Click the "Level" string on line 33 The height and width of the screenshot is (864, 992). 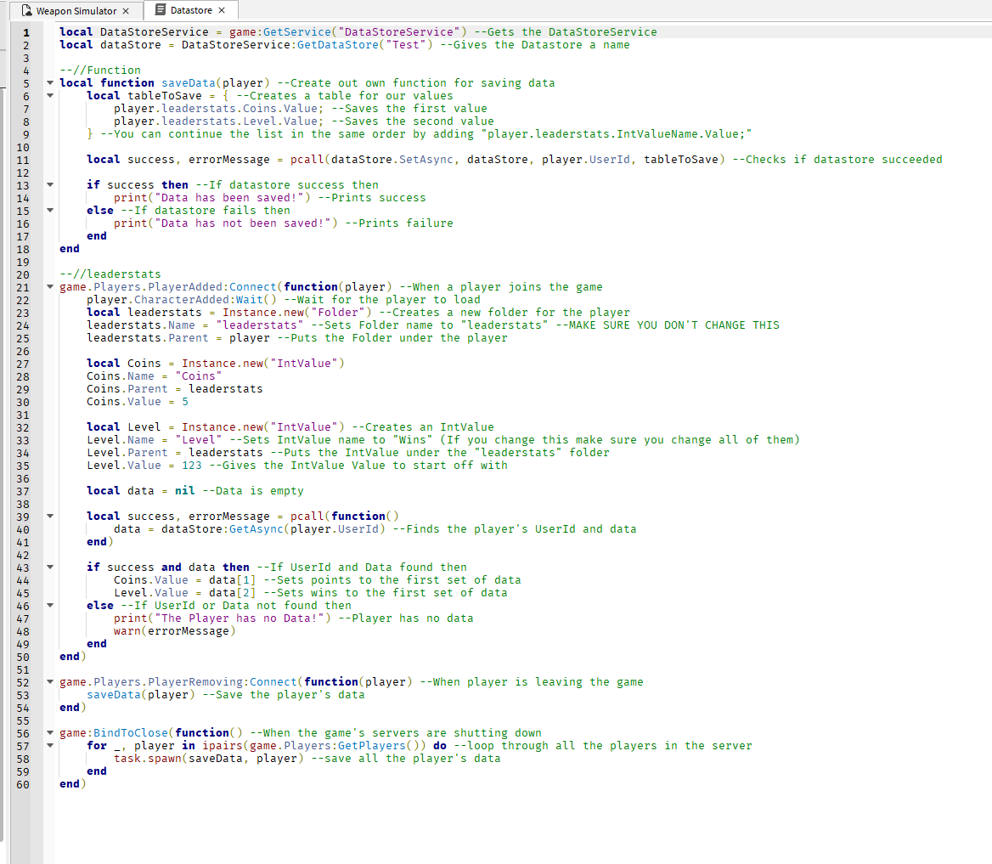pyautogui.click(x=199, y=439)
